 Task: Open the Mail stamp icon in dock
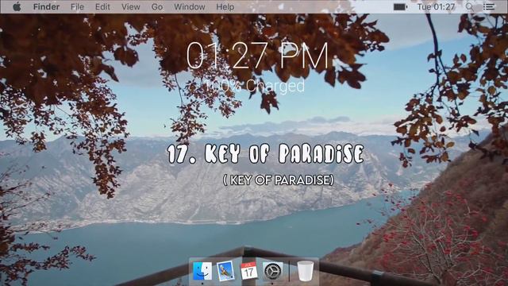point(225,271)
